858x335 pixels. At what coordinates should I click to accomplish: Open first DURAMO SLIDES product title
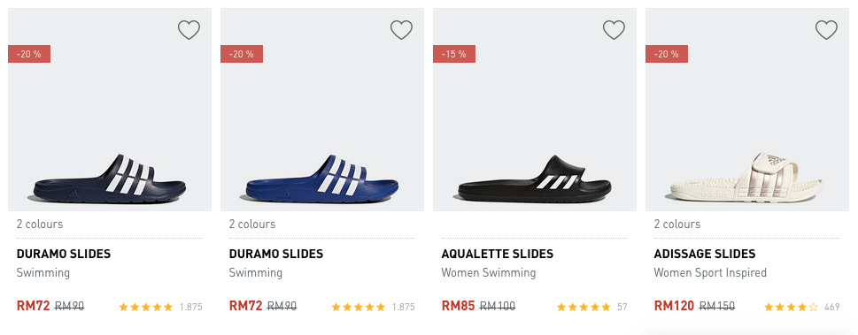64,254
